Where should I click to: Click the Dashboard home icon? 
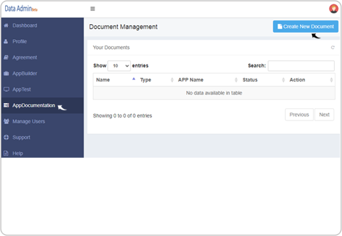6,25
